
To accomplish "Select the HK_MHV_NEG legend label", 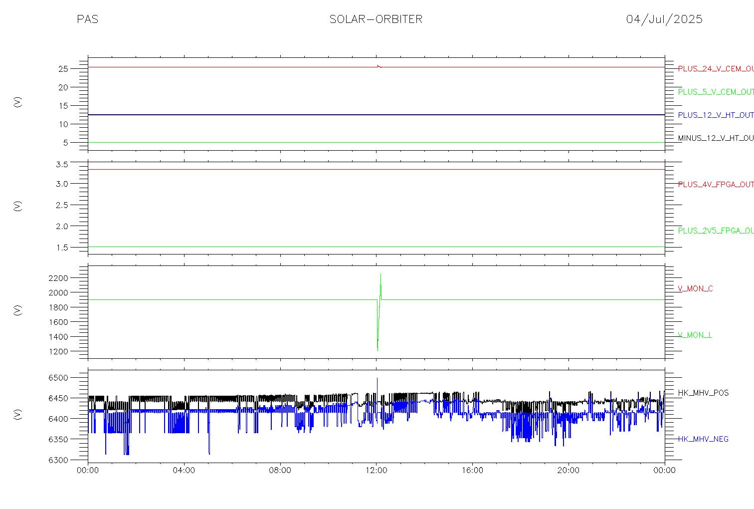I will pyautogui.click(x=703, y=439).
